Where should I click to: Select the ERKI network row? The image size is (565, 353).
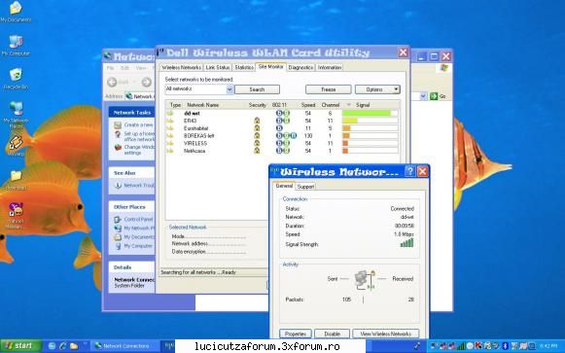click(x=282, y=121)
